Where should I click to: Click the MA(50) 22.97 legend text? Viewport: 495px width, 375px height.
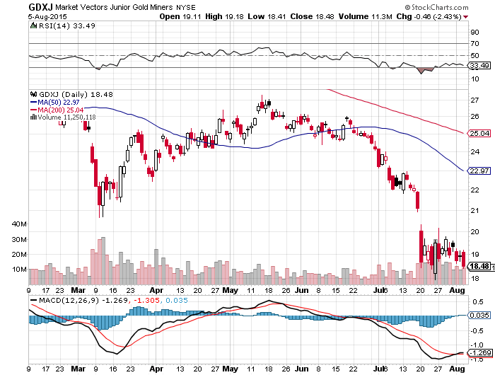point(59,102)
